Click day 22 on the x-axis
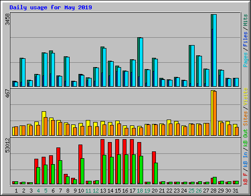The height and width of the screenshot is (196, 251). [x=169, y=191]
